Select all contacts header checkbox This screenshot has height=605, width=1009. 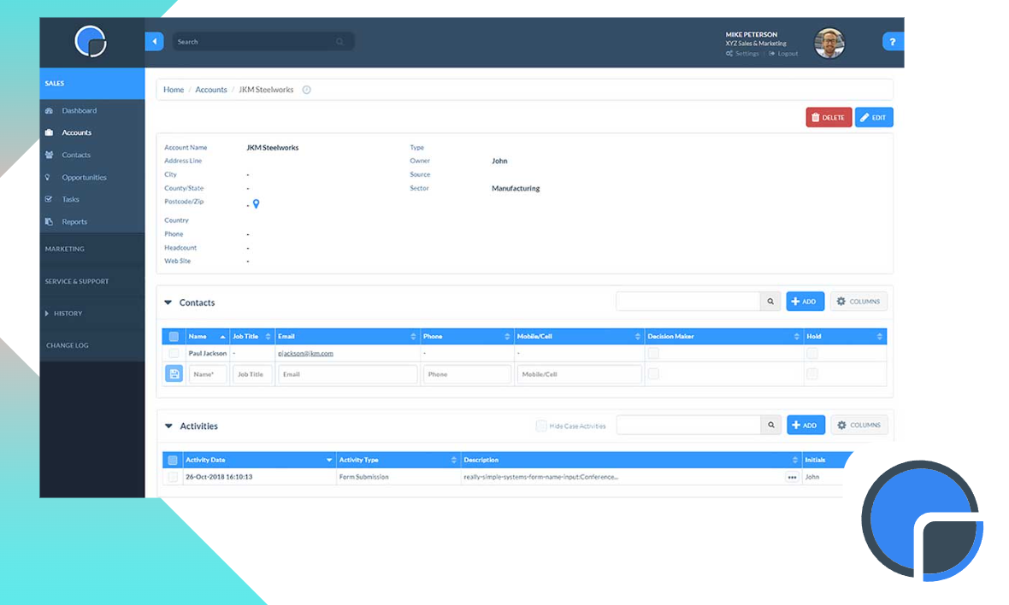pyautogui.click(x=174, y=337)
